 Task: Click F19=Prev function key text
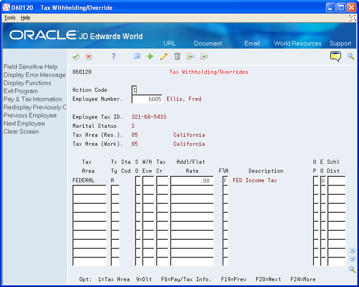[x=233, y=279]
